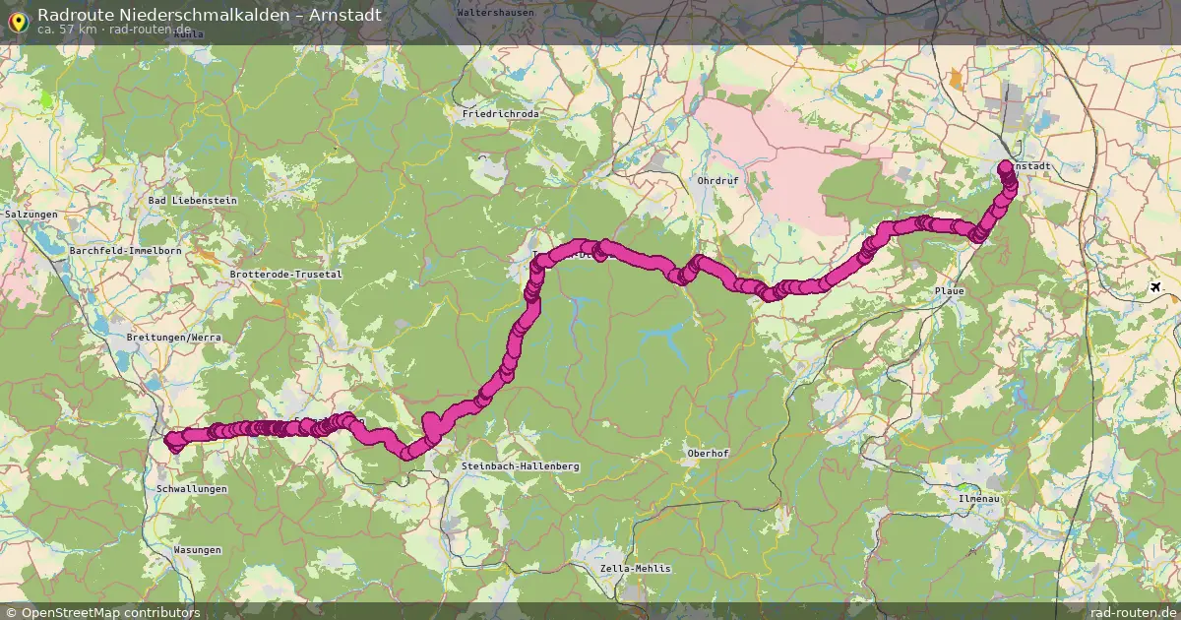Screen dimensions: 1181x620
Task: Click the Schwallungen town label
Action: click(192, 489)
